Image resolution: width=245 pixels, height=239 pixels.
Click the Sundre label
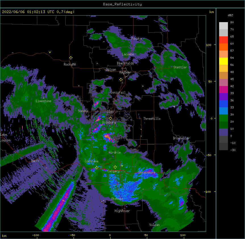[83, 111]
